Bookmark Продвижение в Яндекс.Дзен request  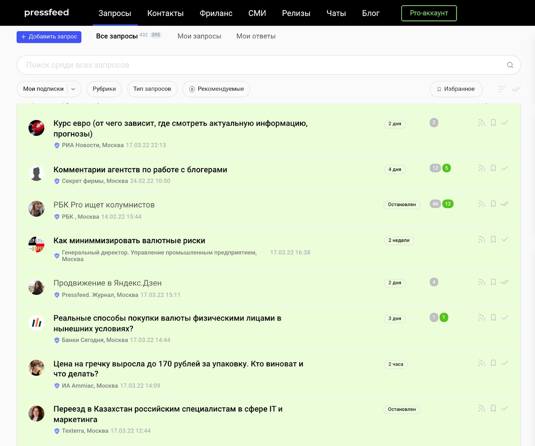coord(493,282)
